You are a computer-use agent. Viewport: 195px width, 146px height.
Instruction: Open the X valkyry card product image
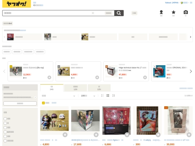click(147, 120)
